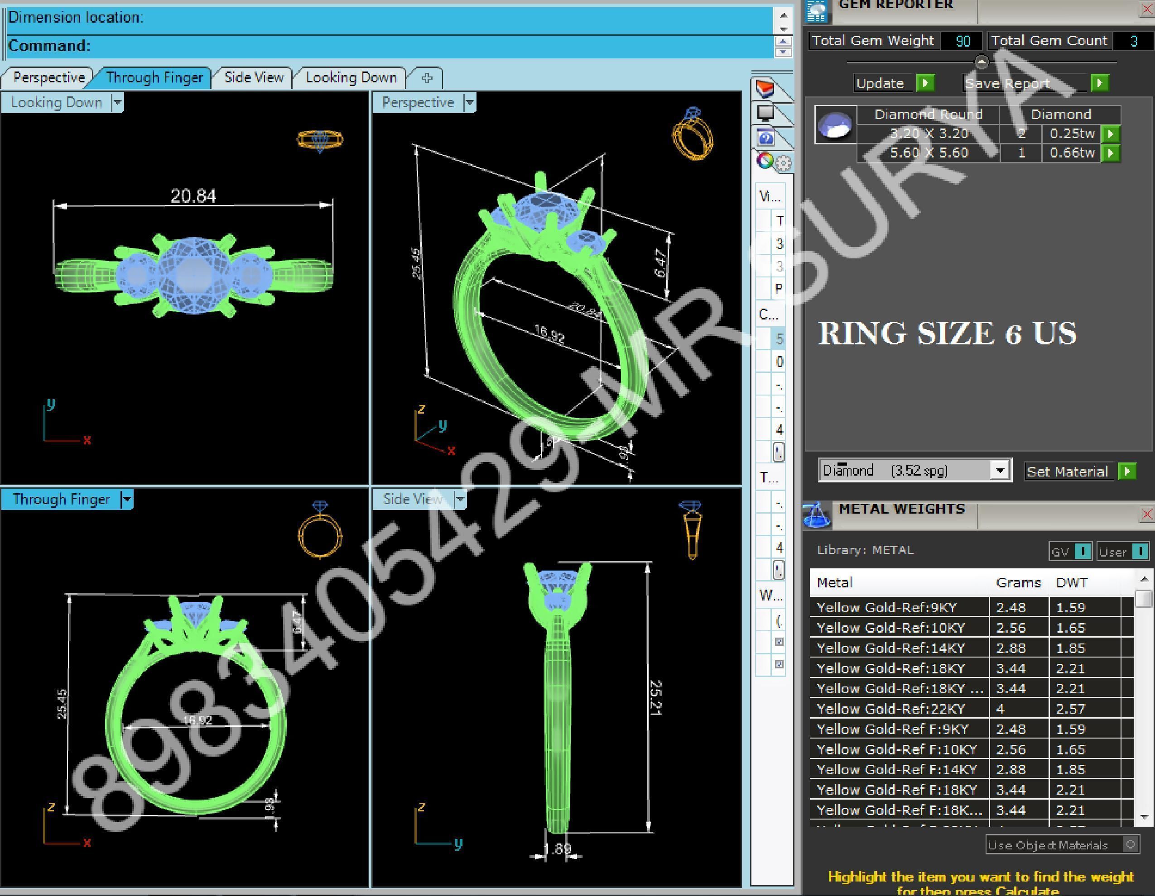Select Yellow Gold-Ref:14KY row
Viewport: 1155px width, 896px height.
(x=972, y=648)
